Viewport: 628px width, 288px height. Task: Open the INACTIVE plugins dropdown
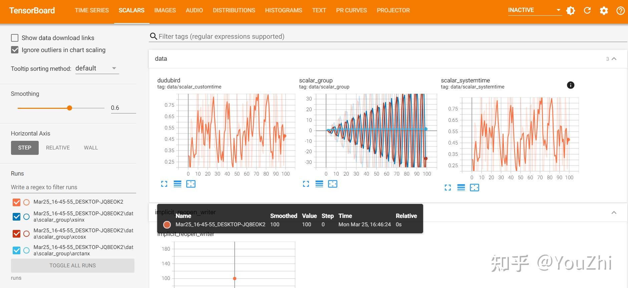pyautogui.click(x=535, y=10)
